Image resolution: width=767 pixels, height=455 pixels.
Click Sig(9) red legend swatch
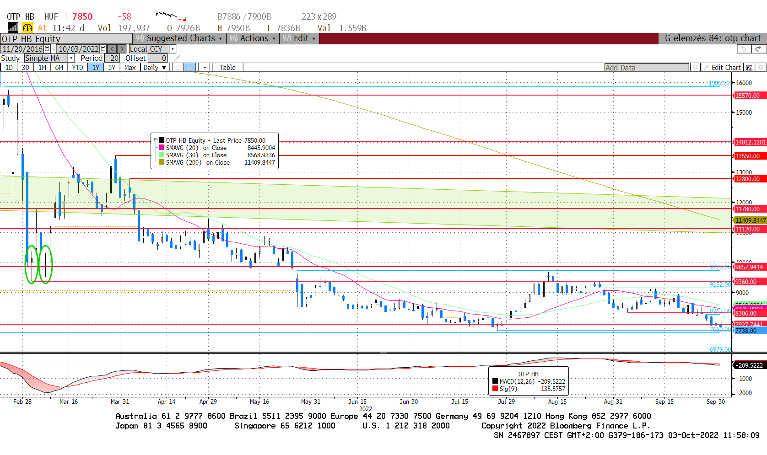(x=495, y=389)
